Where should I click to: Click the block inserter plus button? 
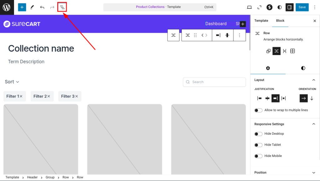pyautogui.click(x=22, y=7)
